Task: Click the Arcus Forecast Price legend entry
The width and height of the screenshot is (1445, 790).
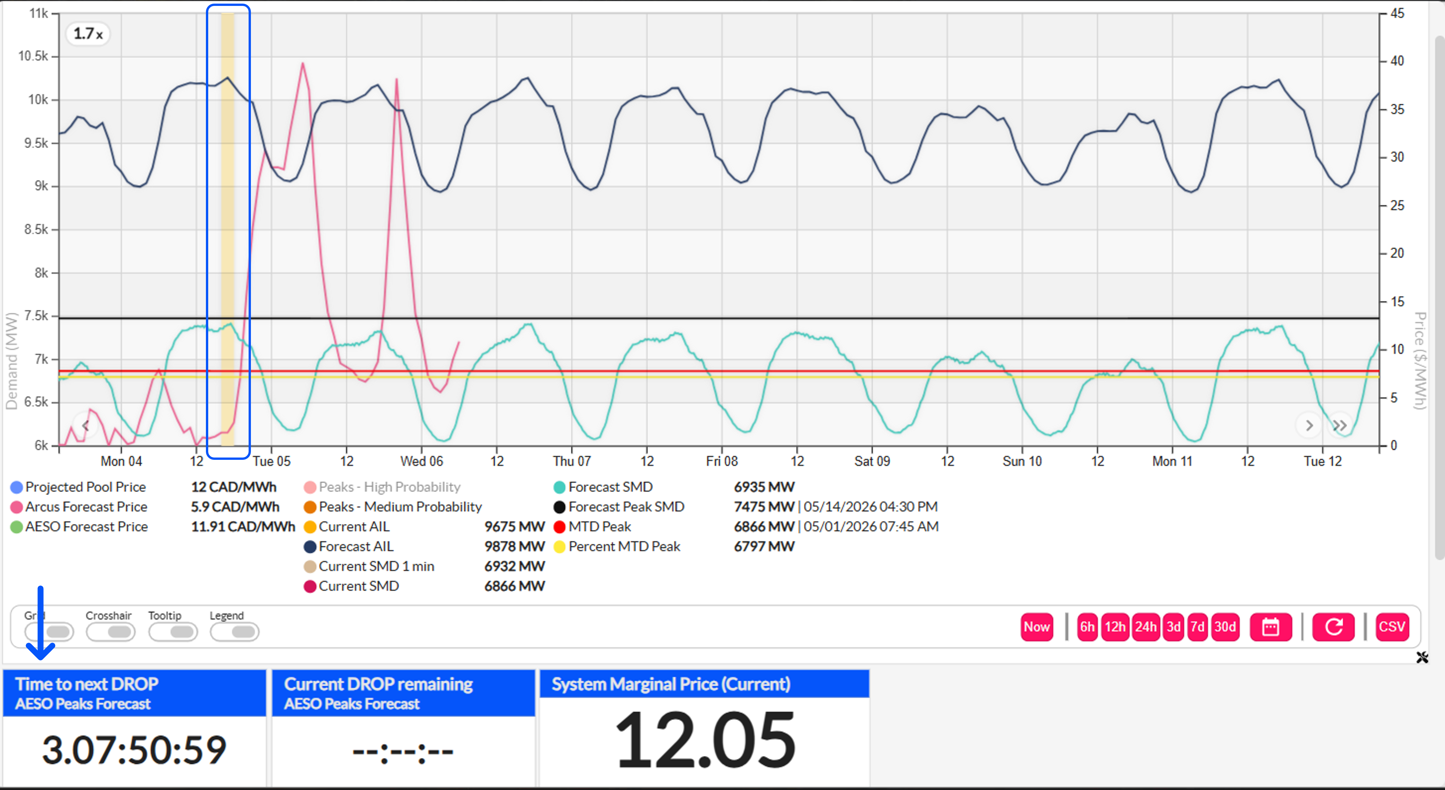Action: coord(86,507)
